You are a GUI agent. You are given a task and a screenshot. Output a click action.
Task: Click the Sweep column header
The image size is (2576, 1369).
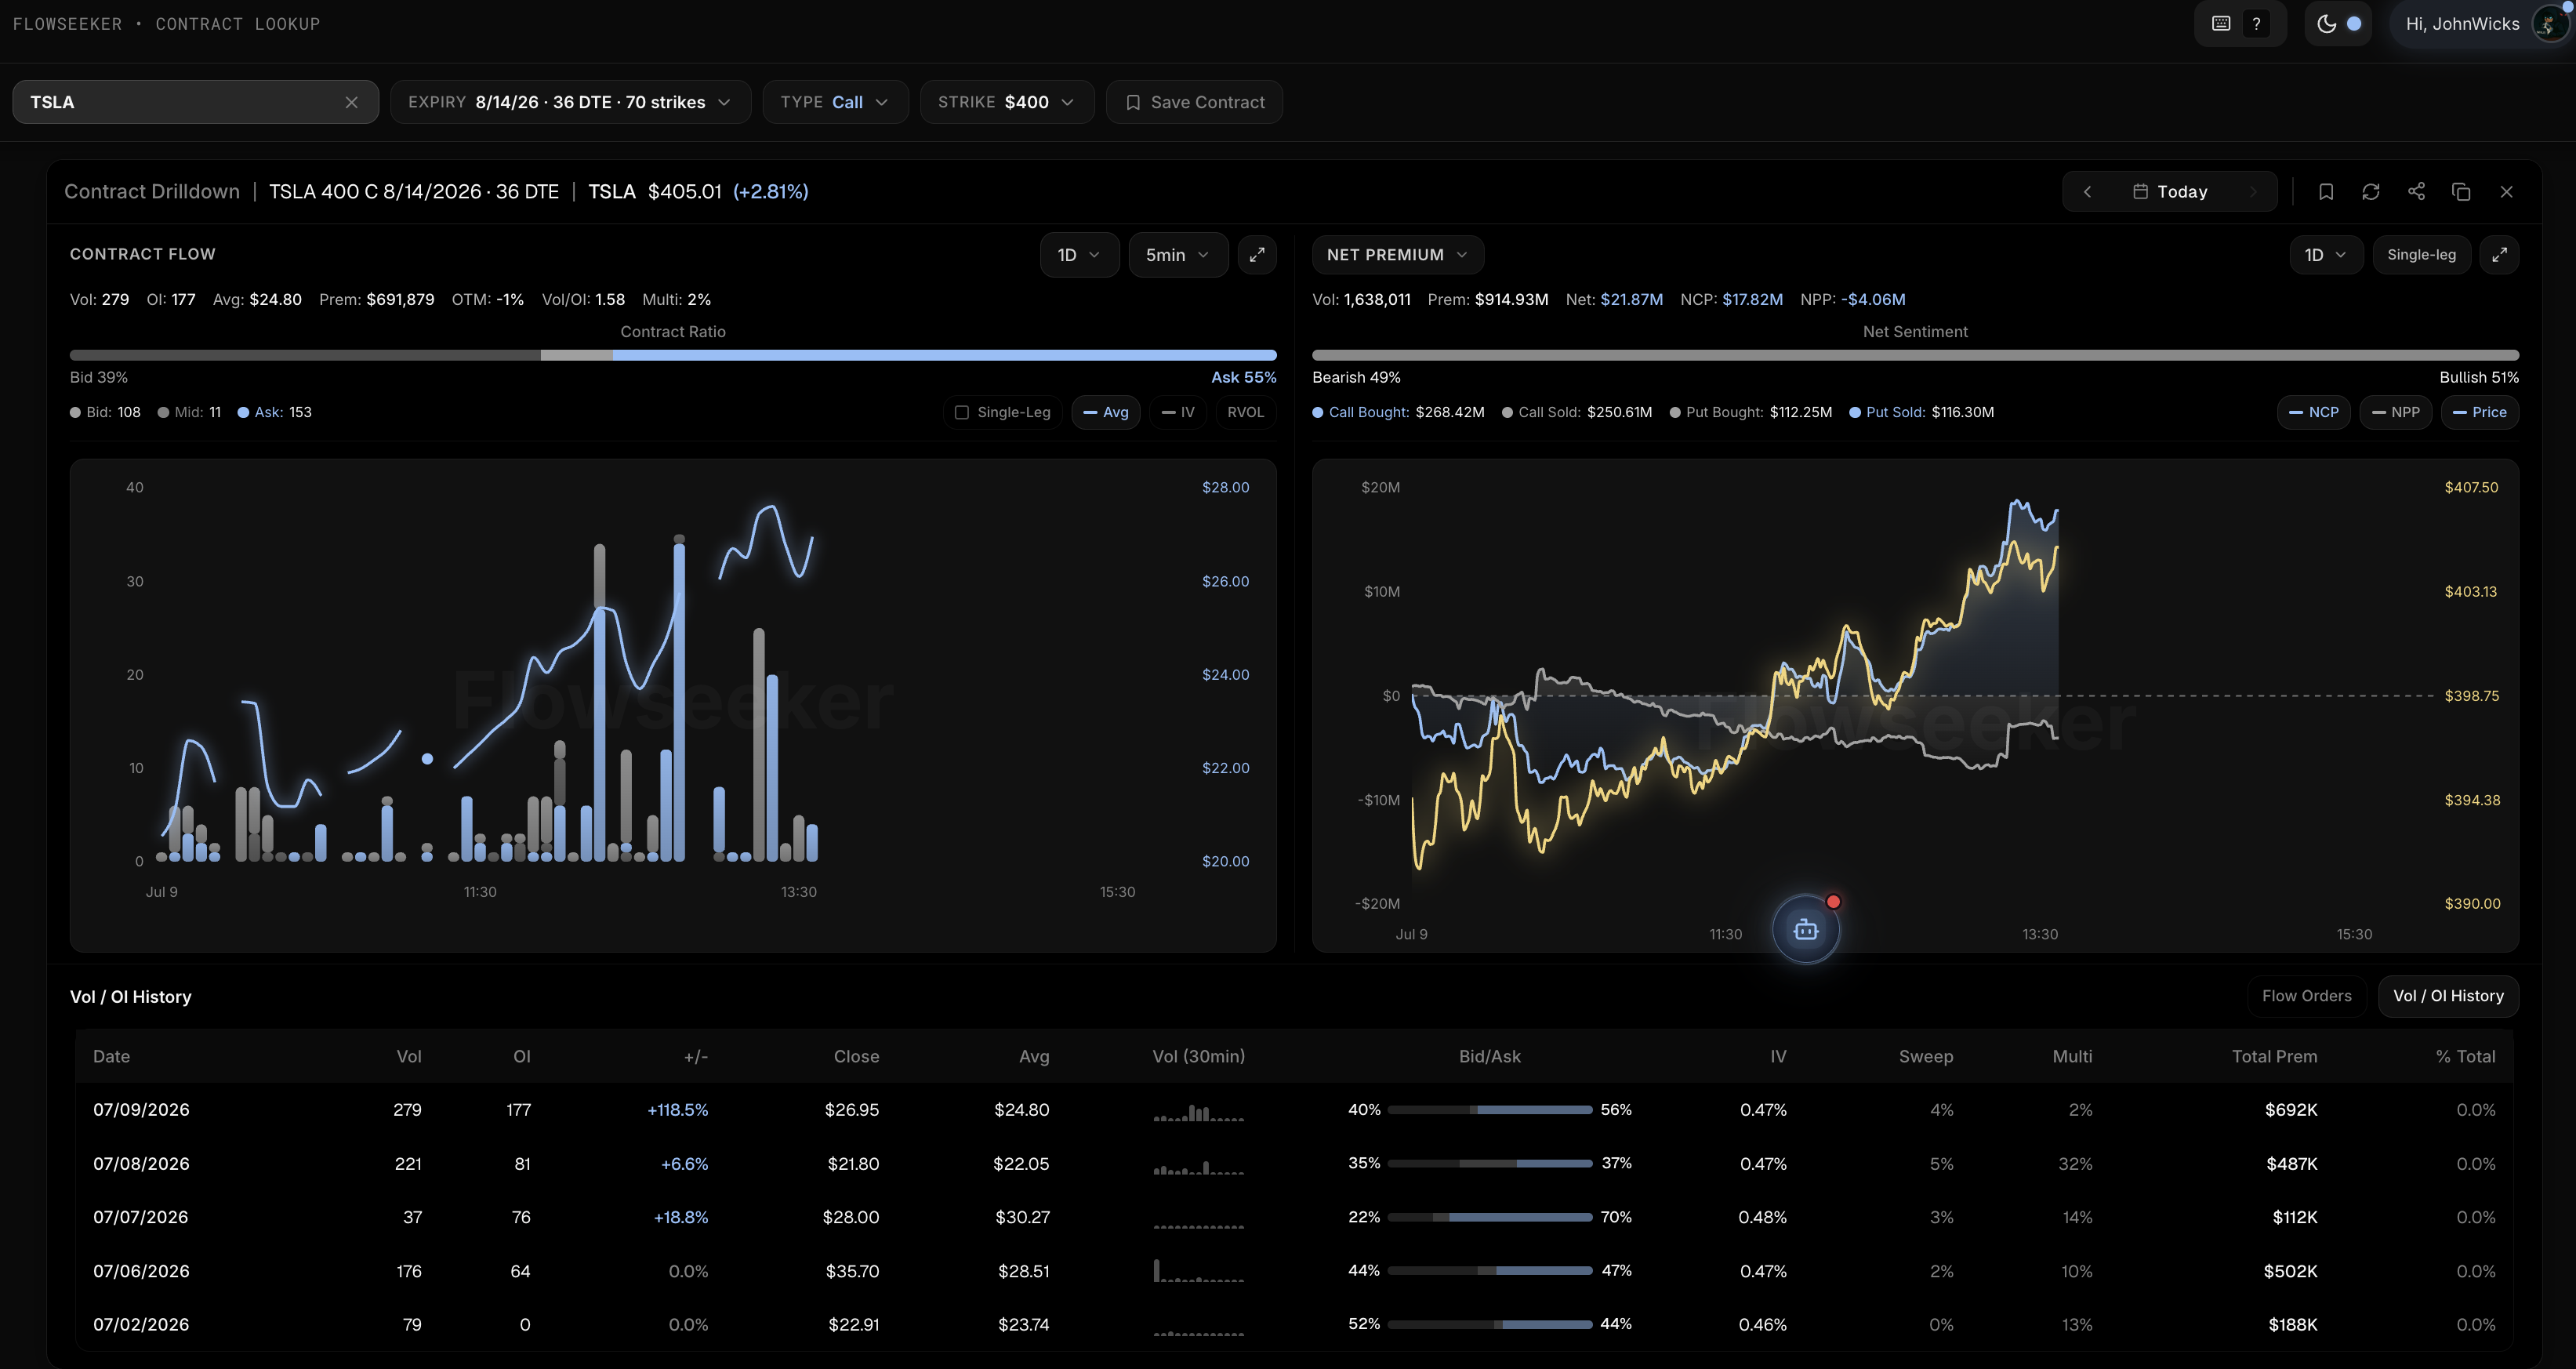coord(1926,1056)
